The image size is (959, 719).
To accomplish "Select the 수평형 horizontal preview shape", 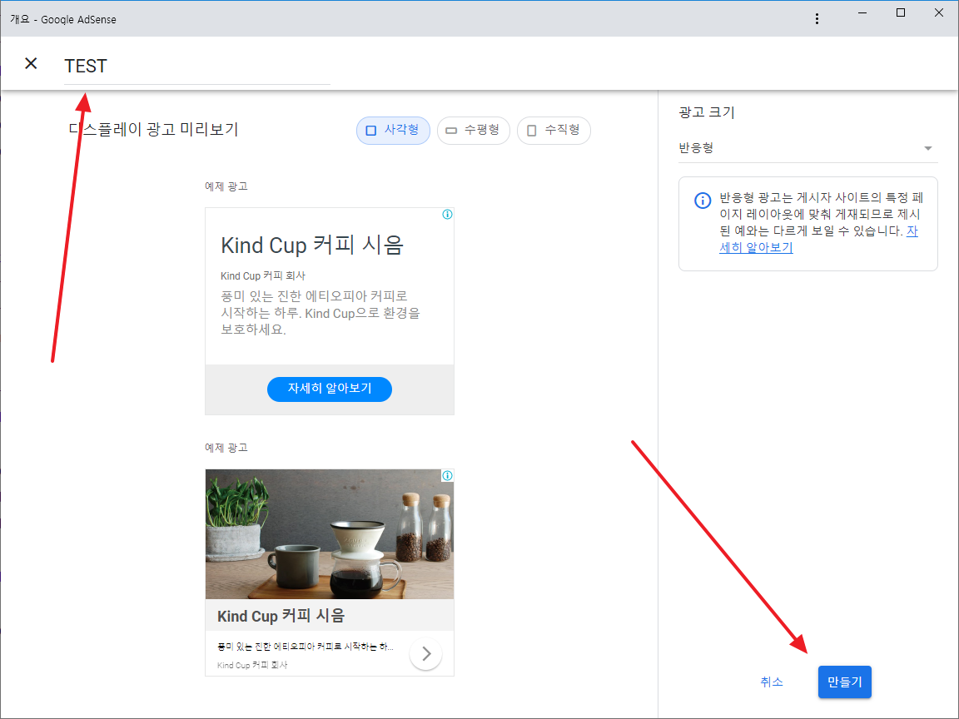I will pos(474,130).
